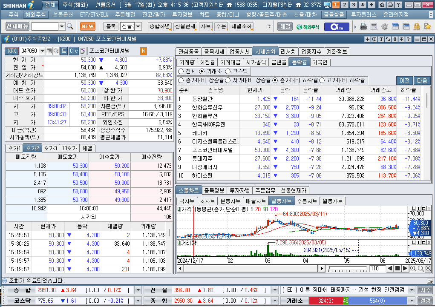This screenshot has height=307, width=435.
Task: Expand the 종합 index ticker dropdown
Action: click(x=138, y=290)
